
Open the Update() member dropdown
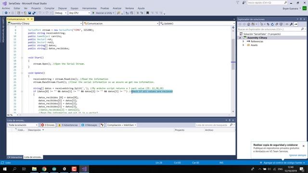click(x=197, y=24)
